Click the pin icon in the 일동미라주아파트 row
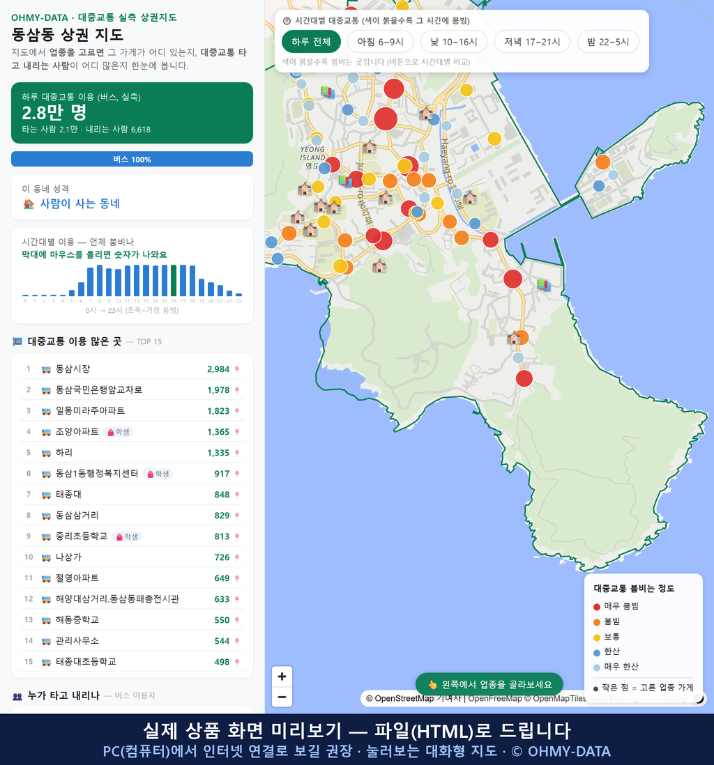 tap(237, 411)
